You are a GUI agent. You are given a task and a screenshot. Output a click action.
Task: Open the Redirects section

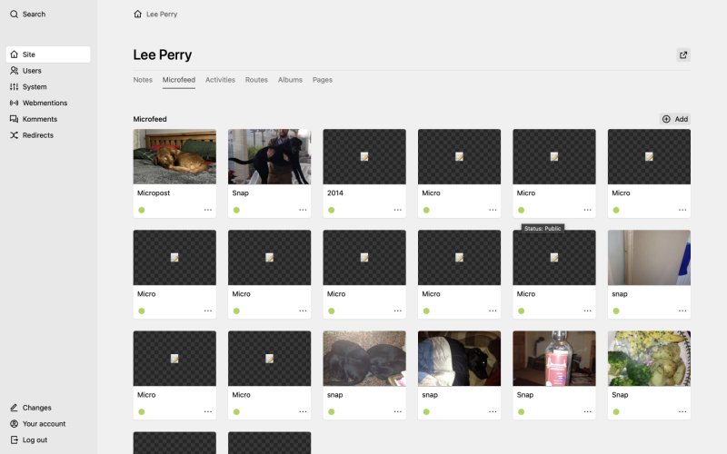click(x=32, y=135)
